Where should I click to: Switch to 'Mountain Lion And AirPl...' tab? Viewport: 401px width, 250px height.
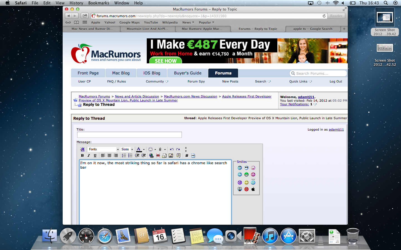coord(147,29)
